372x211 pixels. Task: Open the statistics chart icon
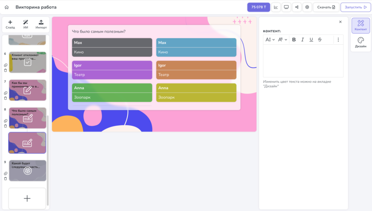276,7
